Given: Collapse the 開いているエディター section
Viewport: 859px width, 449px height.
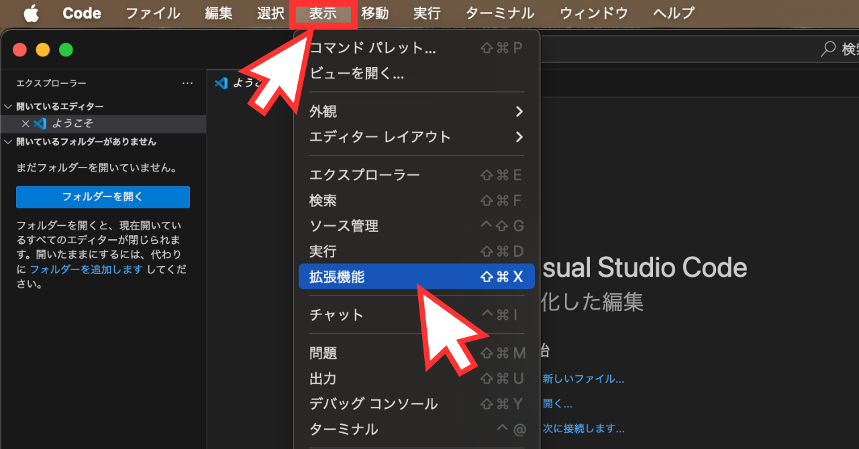Looking at the screenshot, I should (8, 106).
